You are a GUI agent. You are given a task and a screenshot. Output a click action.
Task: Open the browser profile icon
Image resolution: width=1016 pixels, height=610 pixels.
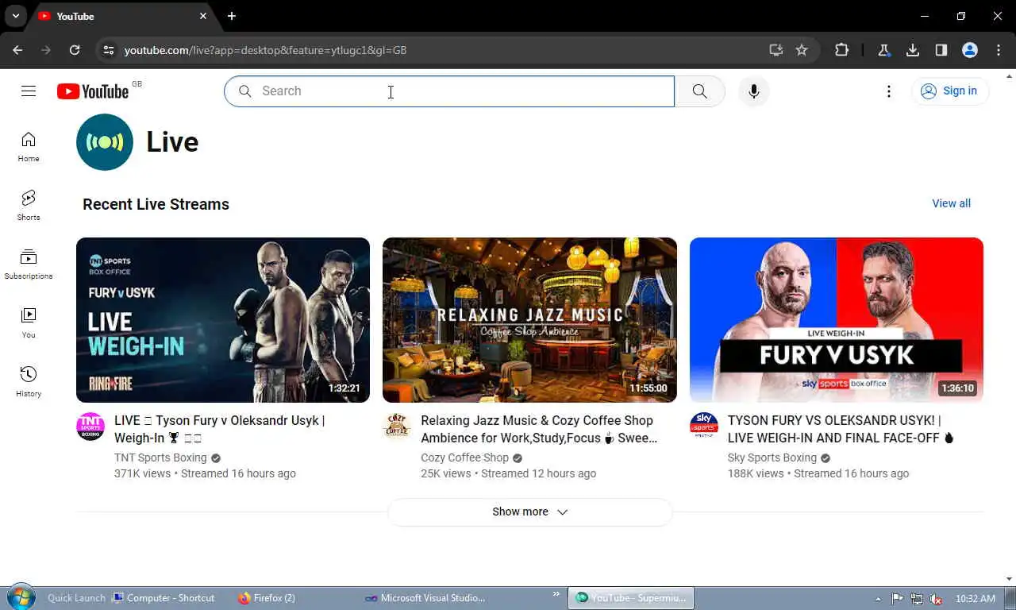(970, 50)
